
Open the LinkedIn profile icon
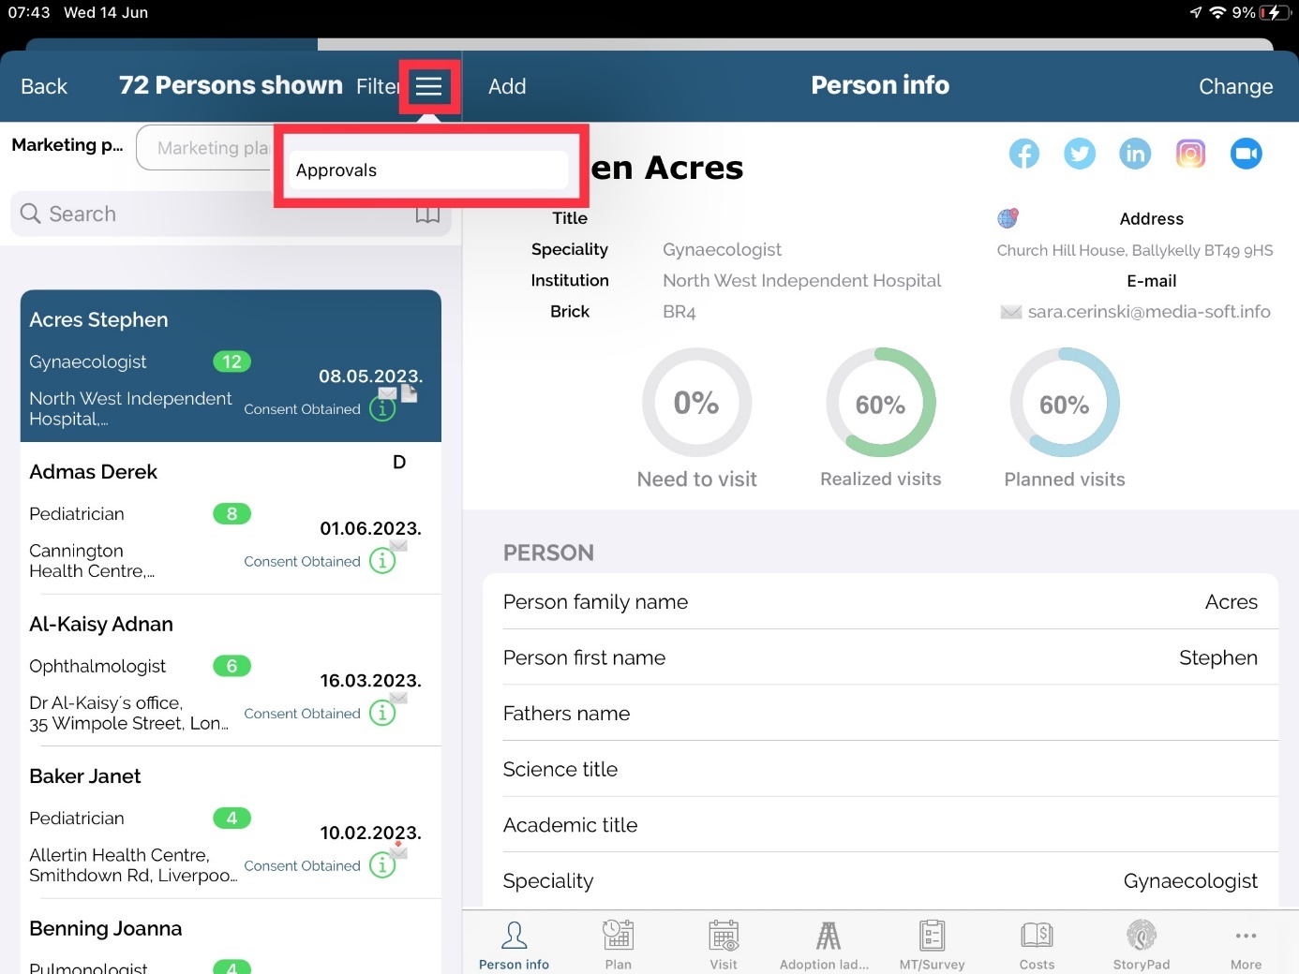[x=1134, y=154]
